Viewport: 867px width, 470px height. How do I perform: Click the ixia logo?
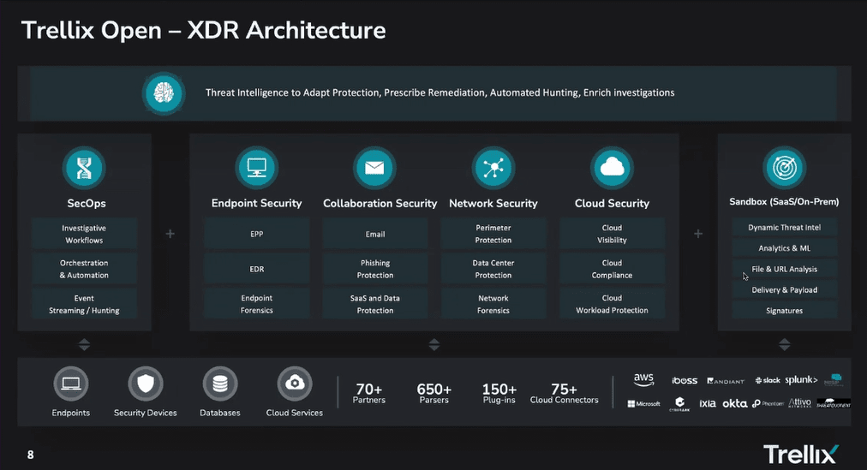707,404
